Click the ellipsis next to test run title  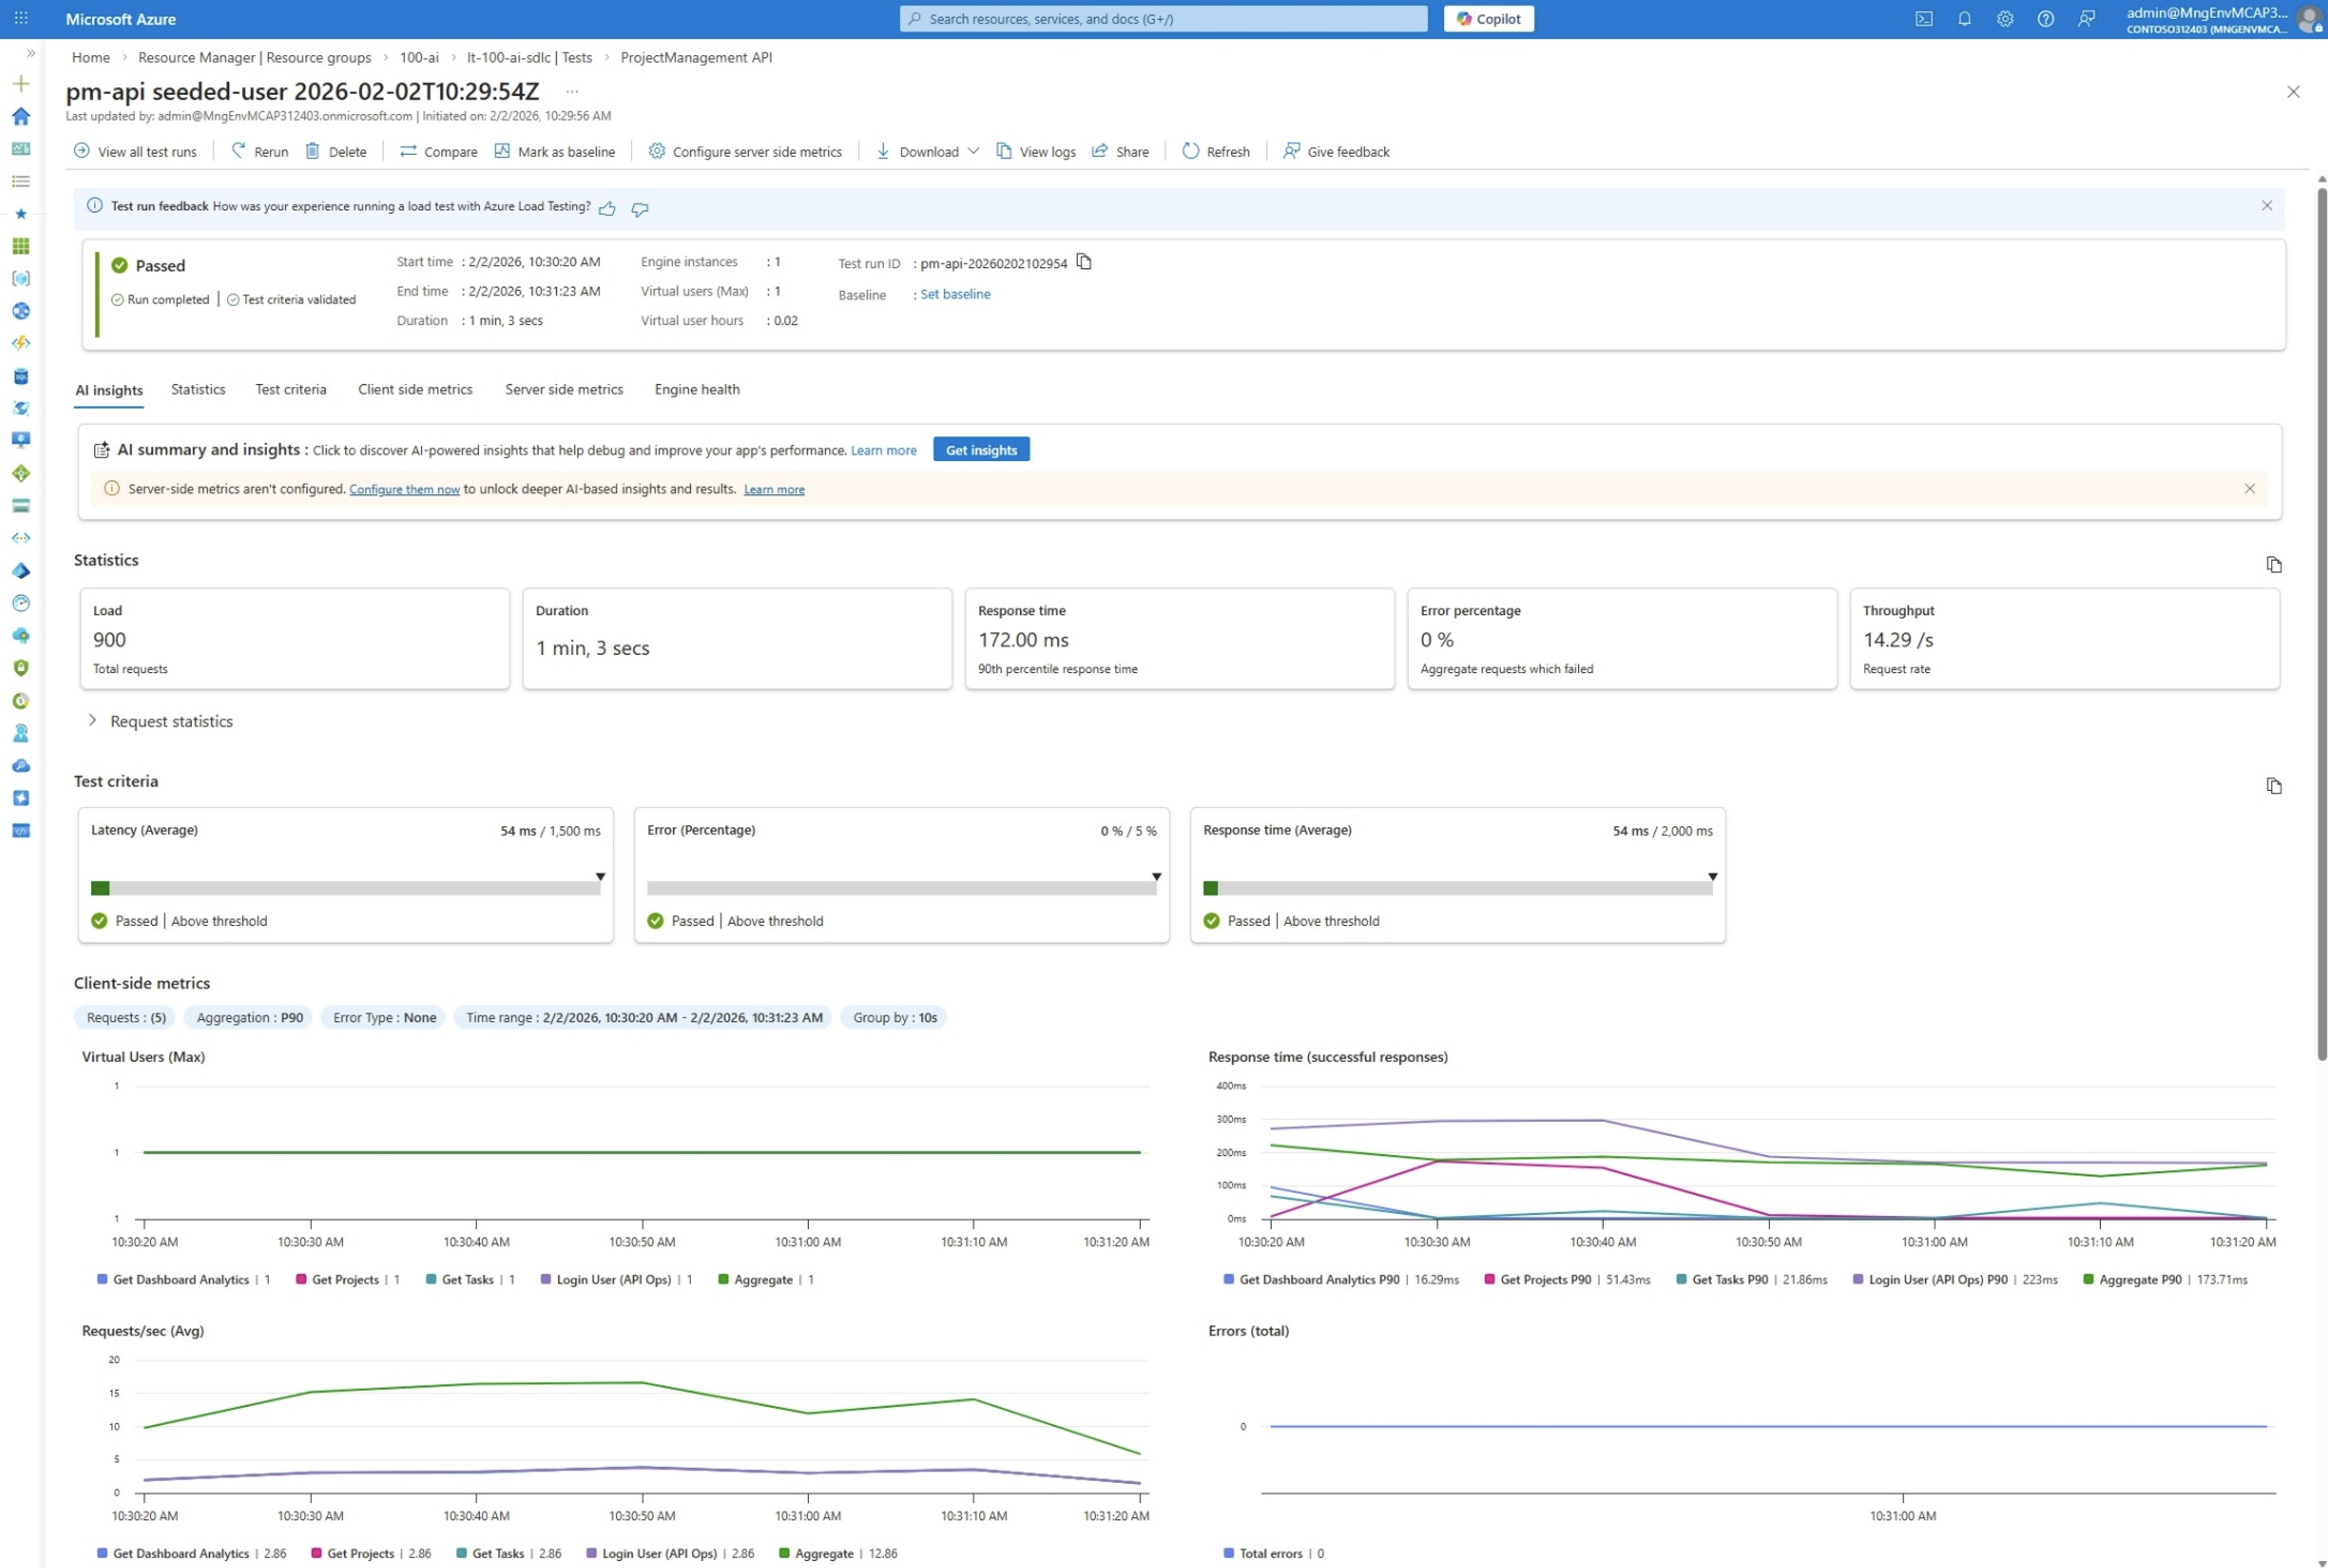coord(572,91)
